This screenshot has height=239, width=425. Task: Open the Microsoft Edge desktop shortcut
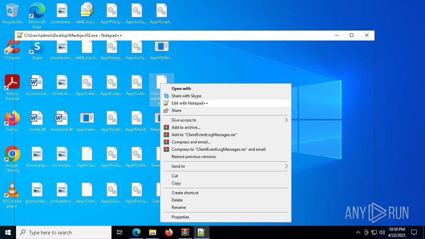37,16
